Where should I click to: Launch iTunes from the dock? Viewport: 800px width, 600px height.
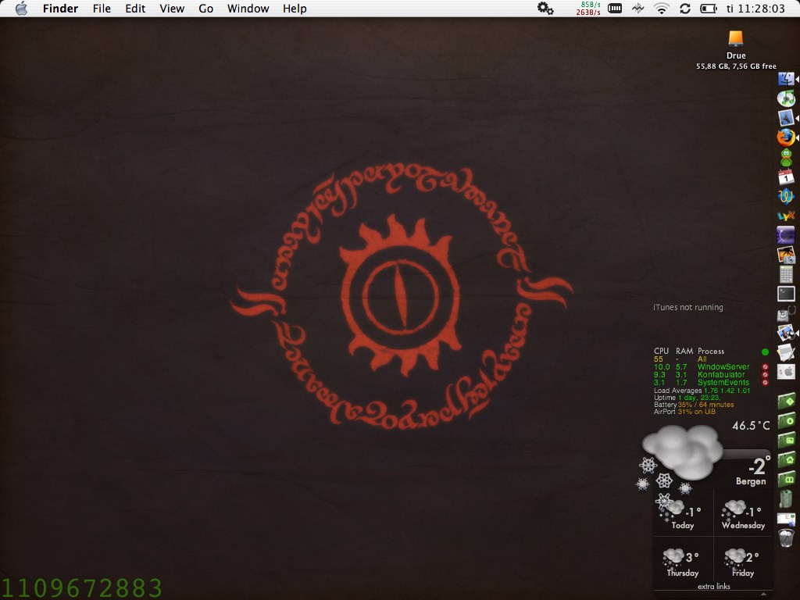pos(786,98)
